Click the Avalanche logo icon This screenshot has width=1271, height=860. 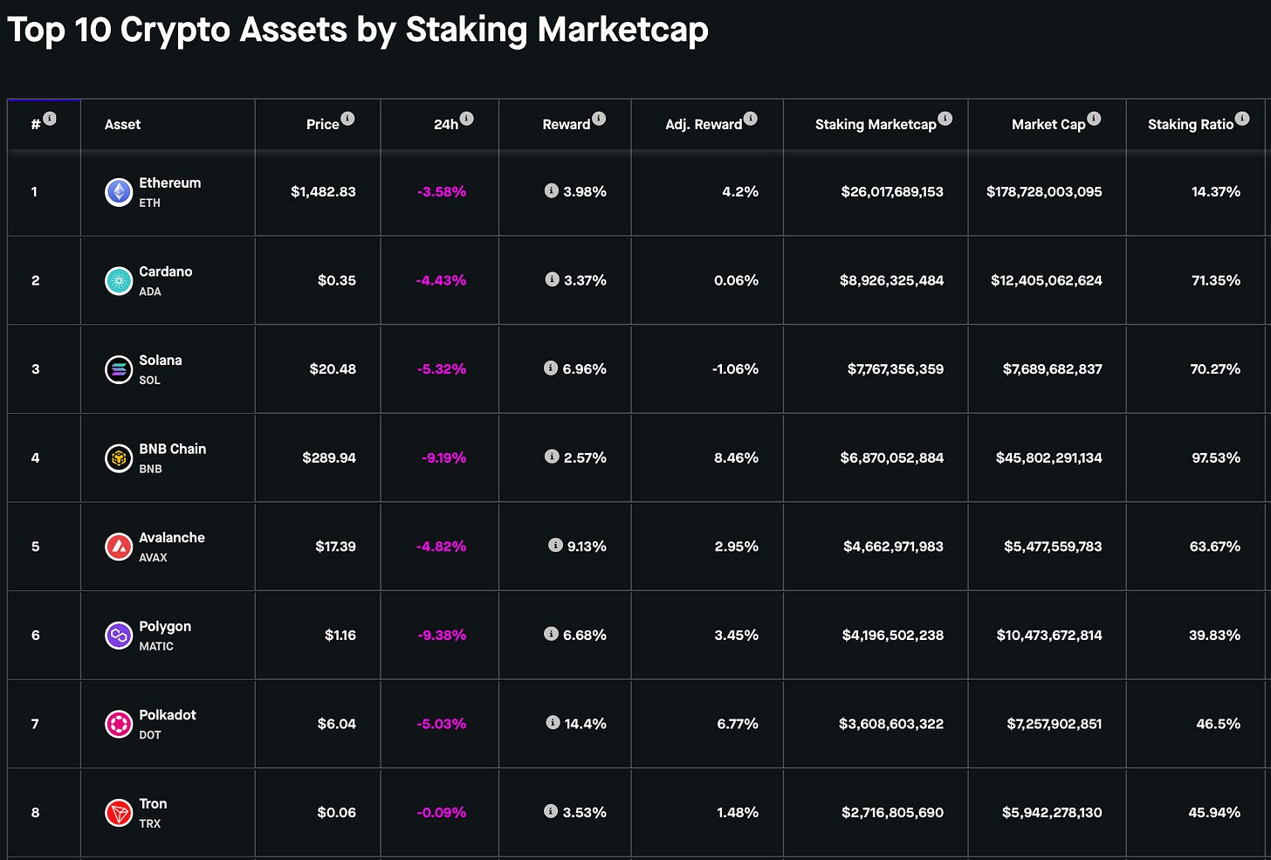tap(119, 547)
